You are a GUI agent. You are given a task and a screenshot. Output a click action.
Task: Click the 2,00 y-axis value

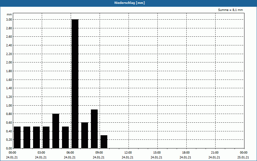pyautogui.click(x=9, y=62)
